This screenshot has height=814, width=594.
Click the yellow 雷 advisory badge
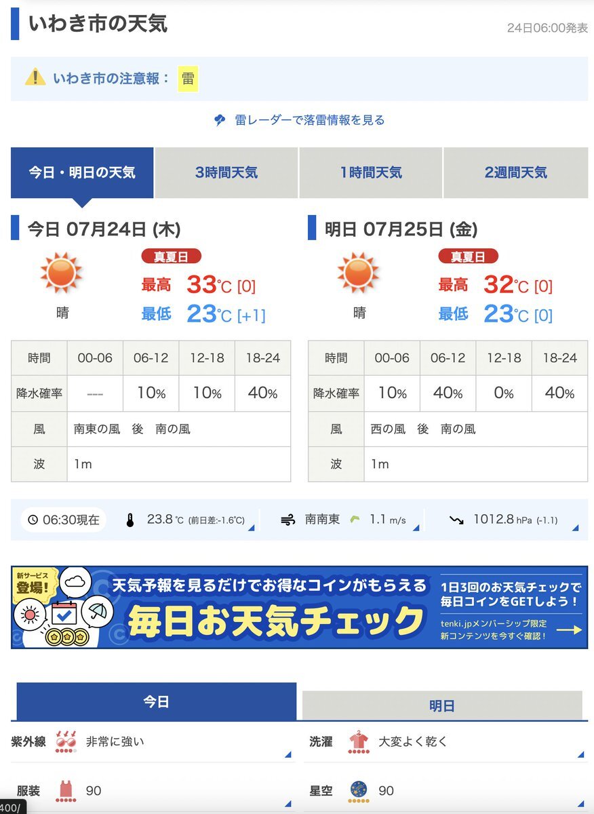point(189,79)
